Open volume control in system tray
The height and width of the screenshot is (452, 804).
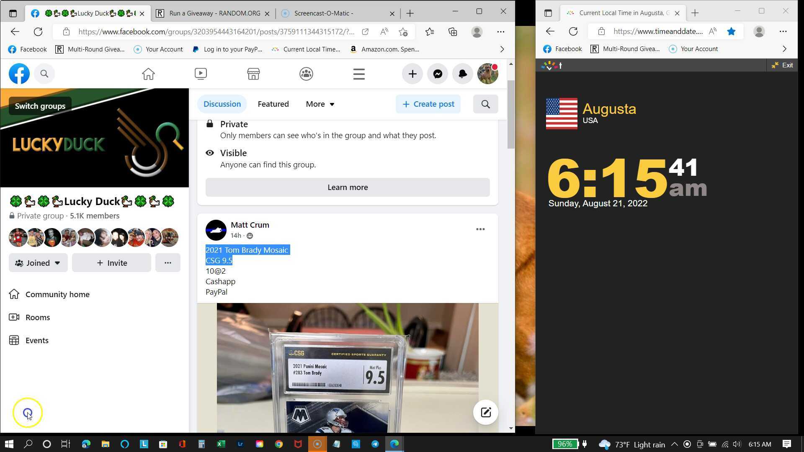[x=737, y=444]
